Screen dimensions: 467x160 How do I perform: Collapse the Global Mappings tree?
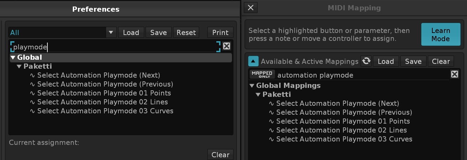pos(252,85)
